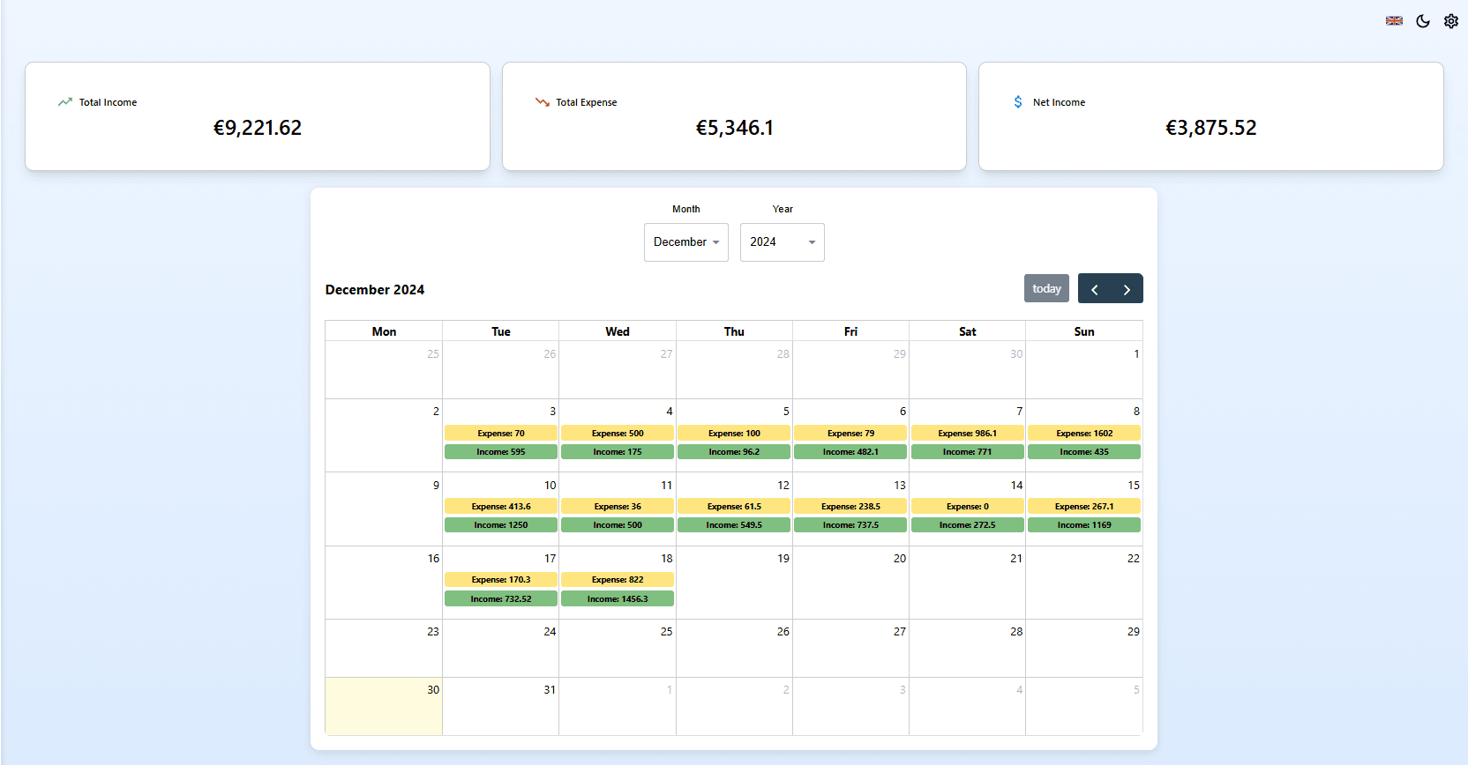Open the Month dropdown showing December
1468x765 pixels.
coord(685,242)
